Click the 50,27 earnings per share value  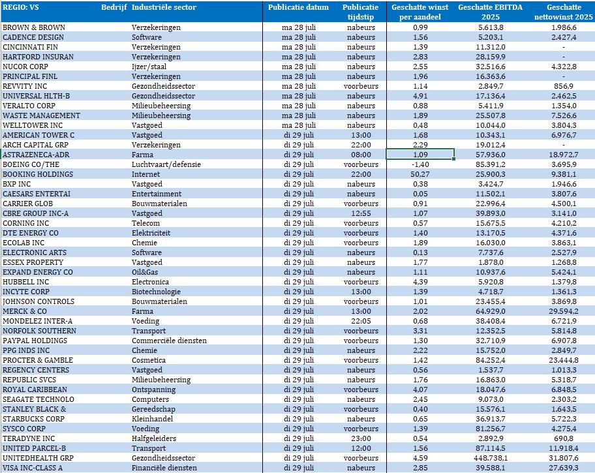click(420, 174)
